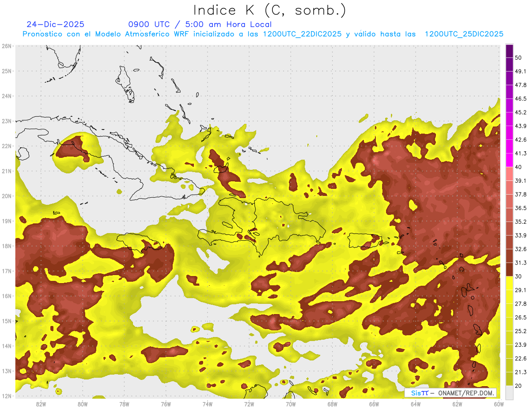Select the bright yellow swatch between 29.1 and 30

509,283
